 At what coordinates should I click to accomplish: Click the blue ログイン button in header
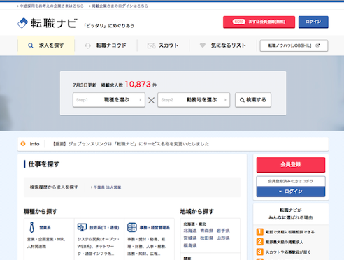pyautogui.click(x=313, y=22)
